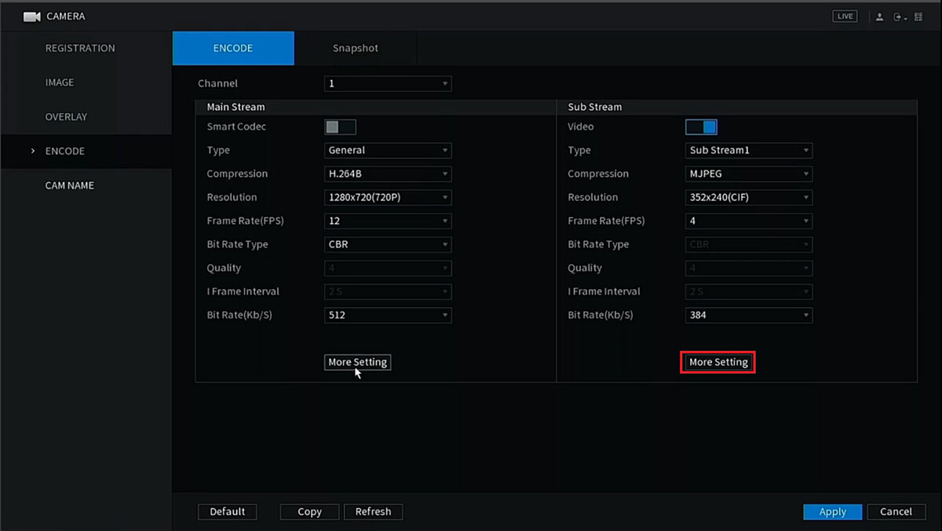Open Sub Stream Bit Rate dropdown
942x531 pixels.
[749, 316]
